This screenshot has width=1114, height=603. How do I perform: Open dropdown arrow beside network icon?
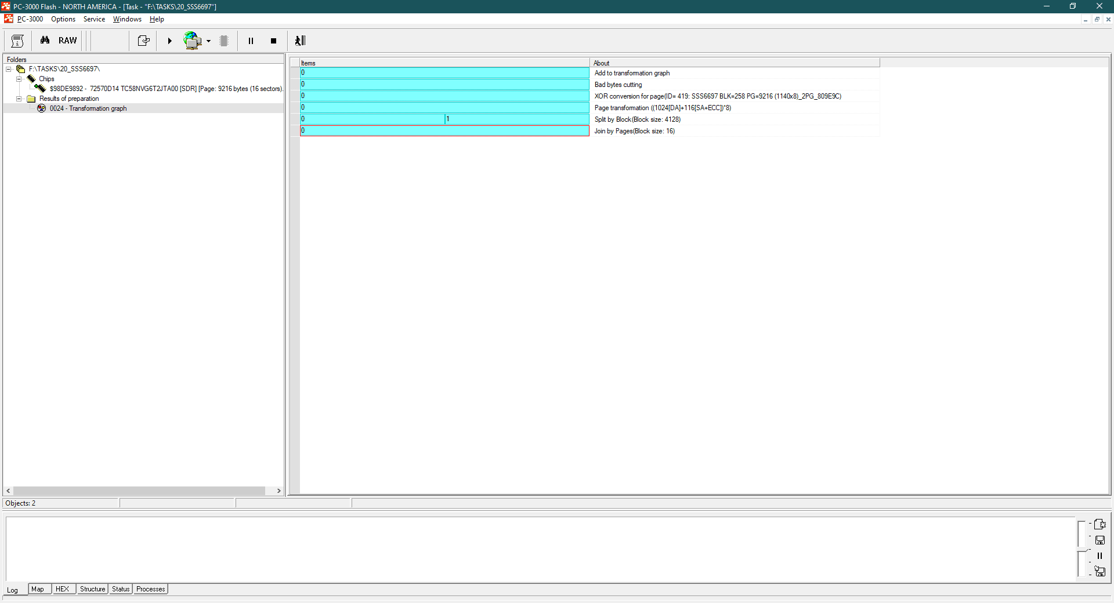click(208, 41)
